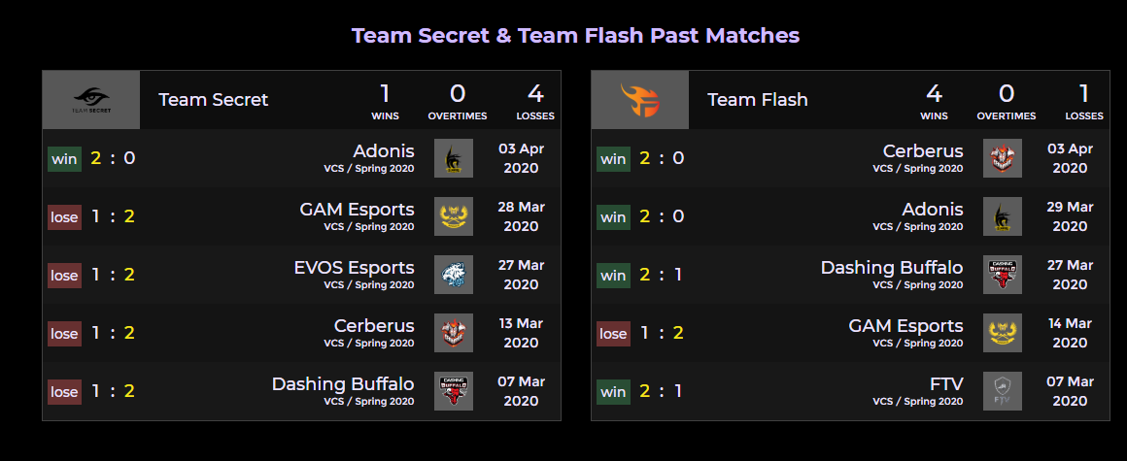The height and width of the screenshot is (461, 1127).
Task: Click the 13 Mar 2020 match date
Action: pyautogui.click(x=521, y=333)
